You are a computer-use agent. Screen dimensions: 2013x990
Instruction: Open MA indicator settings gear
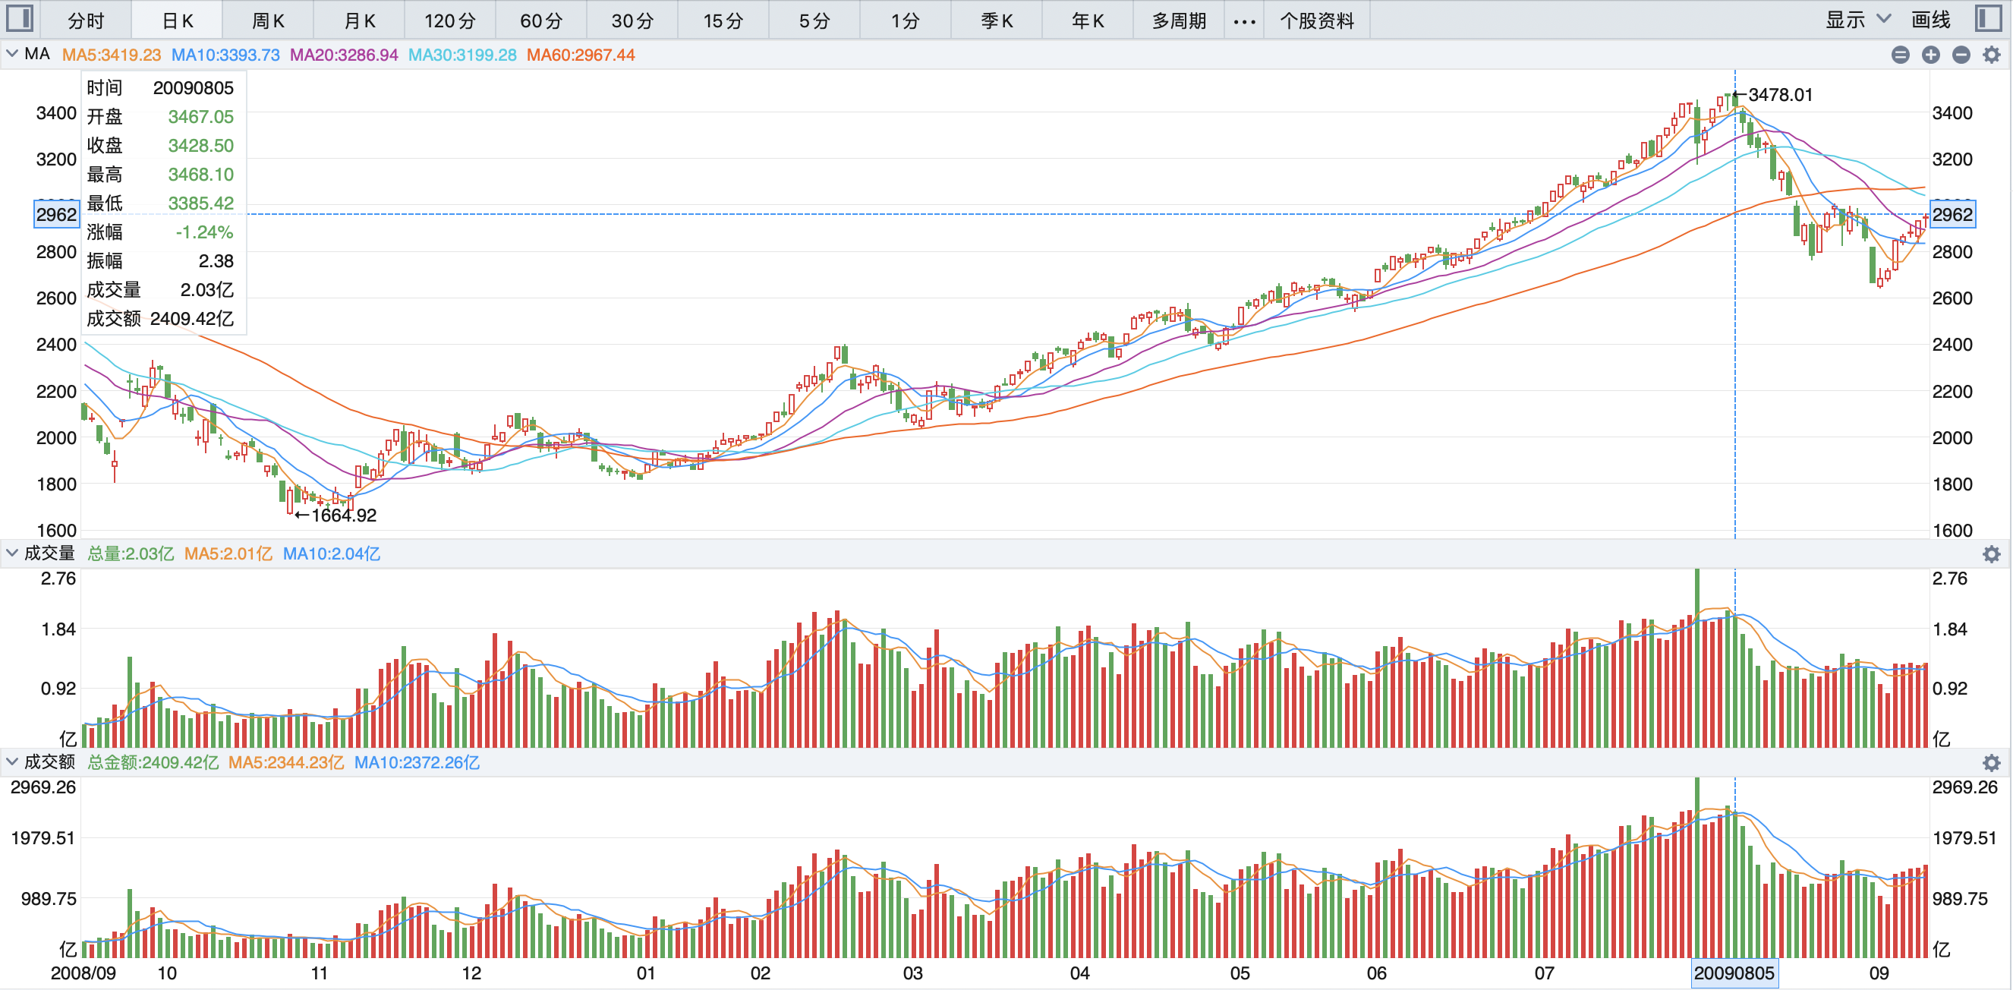[1991, 55]
